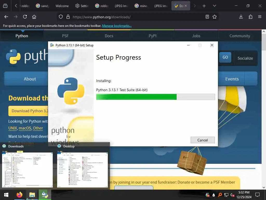Click the GO search button
266x200 pixels.
[225, 57]
